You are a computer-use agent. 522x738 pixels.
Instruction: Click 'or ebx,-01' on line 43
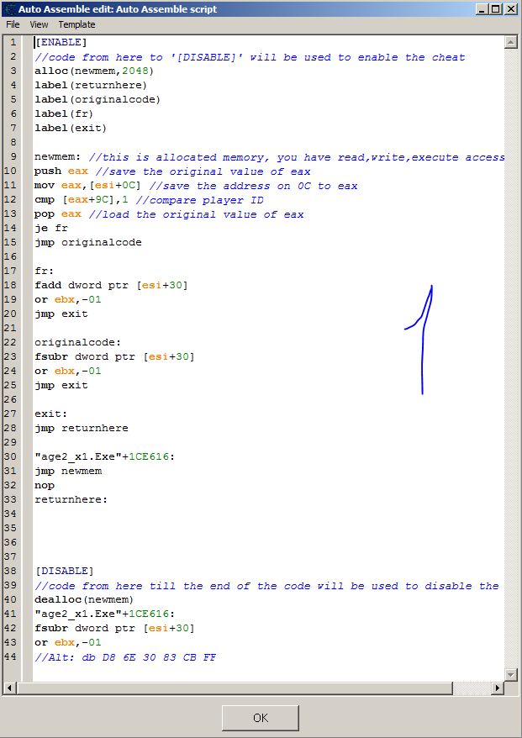68,642
